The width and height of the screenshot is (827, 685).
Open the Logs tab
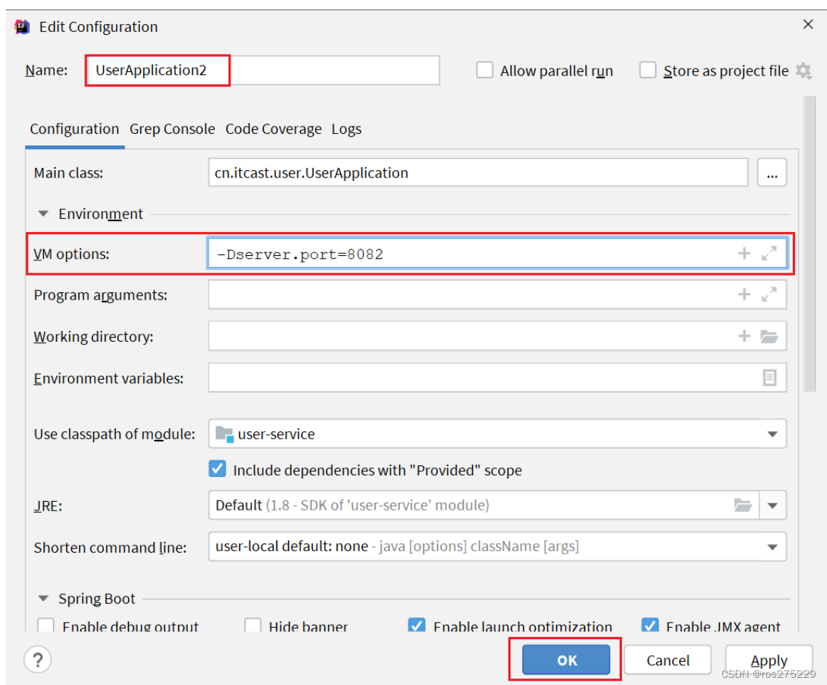346,129
